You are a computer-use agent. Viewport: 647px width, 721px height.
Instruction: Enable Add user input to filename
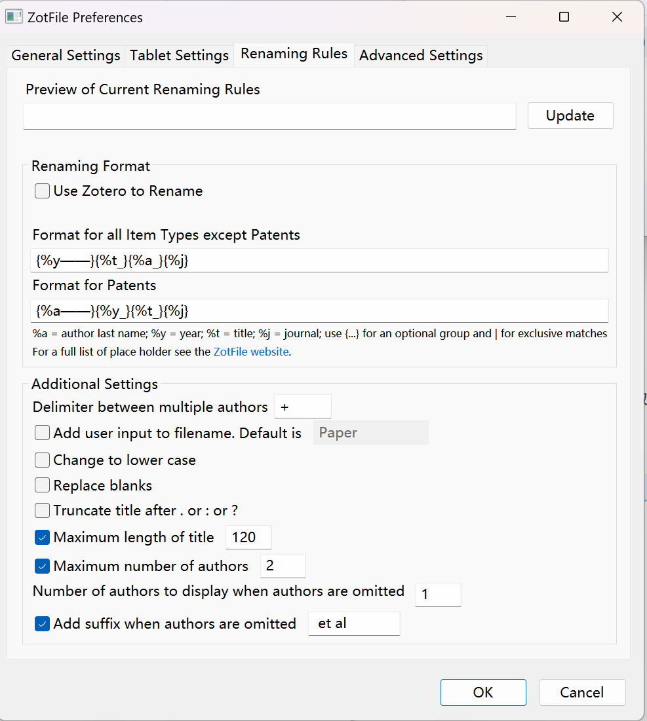[x=43, y=433]
